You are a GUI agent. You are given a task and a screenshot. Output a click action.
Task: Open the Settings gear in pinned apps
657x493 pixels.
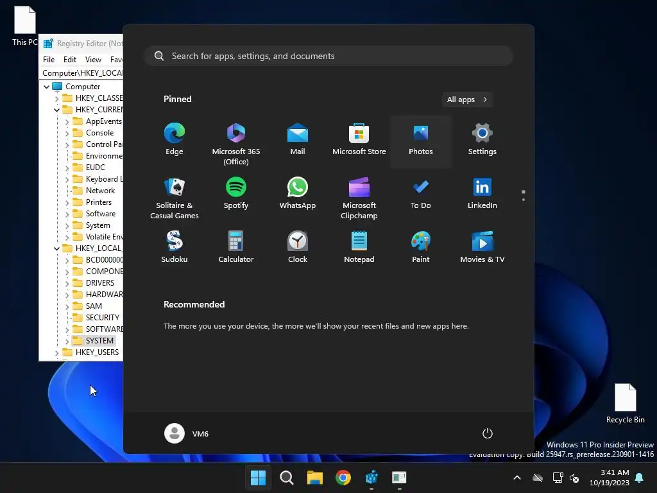[482, 140]
